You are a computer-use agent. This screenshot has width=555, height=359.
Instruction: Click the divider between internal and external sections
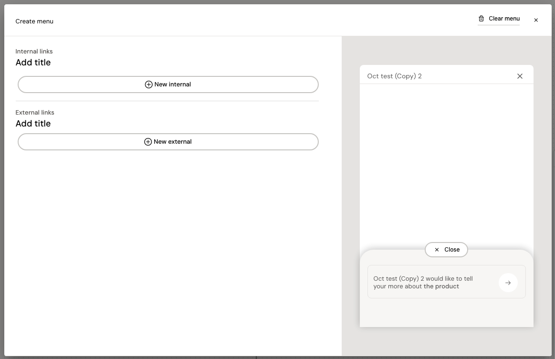click(x=167, y=101)
